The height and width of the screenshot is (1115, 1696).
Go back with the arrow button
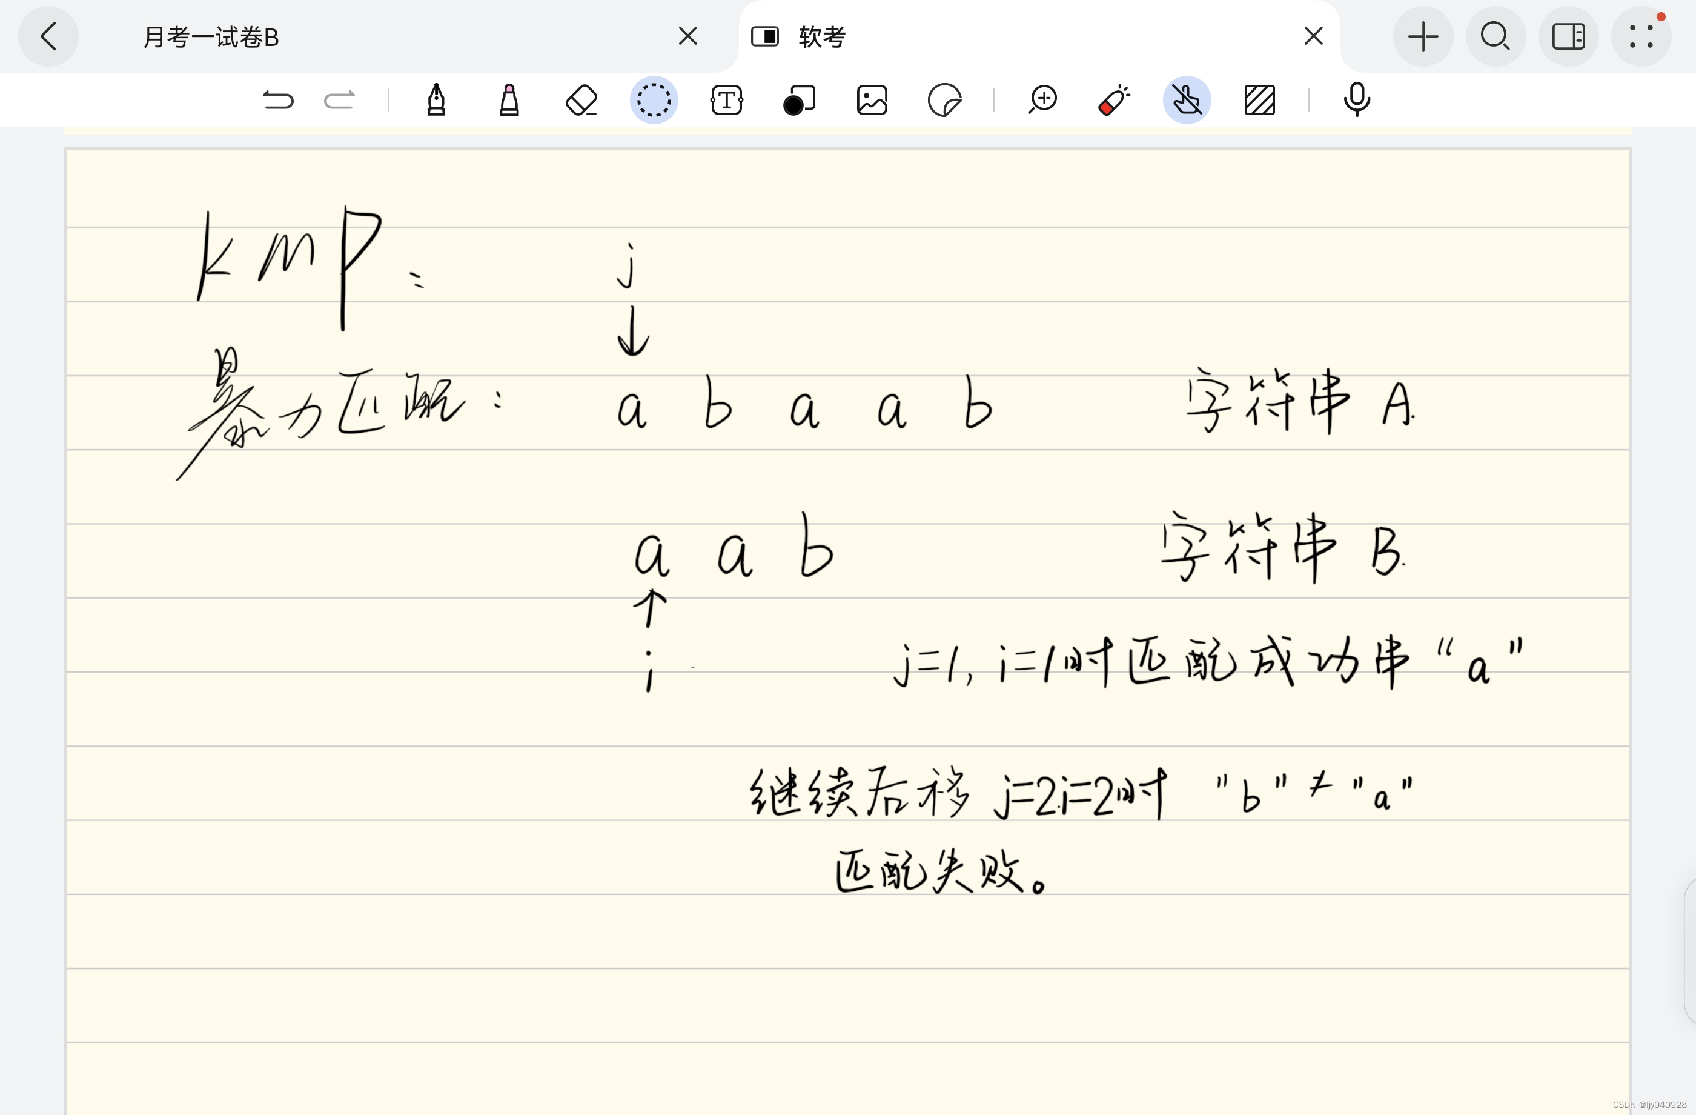pos(48,37)
